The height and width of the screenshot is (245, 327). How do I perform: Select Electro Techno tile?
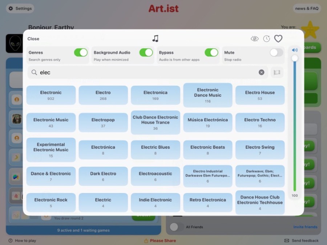[260, 123]
